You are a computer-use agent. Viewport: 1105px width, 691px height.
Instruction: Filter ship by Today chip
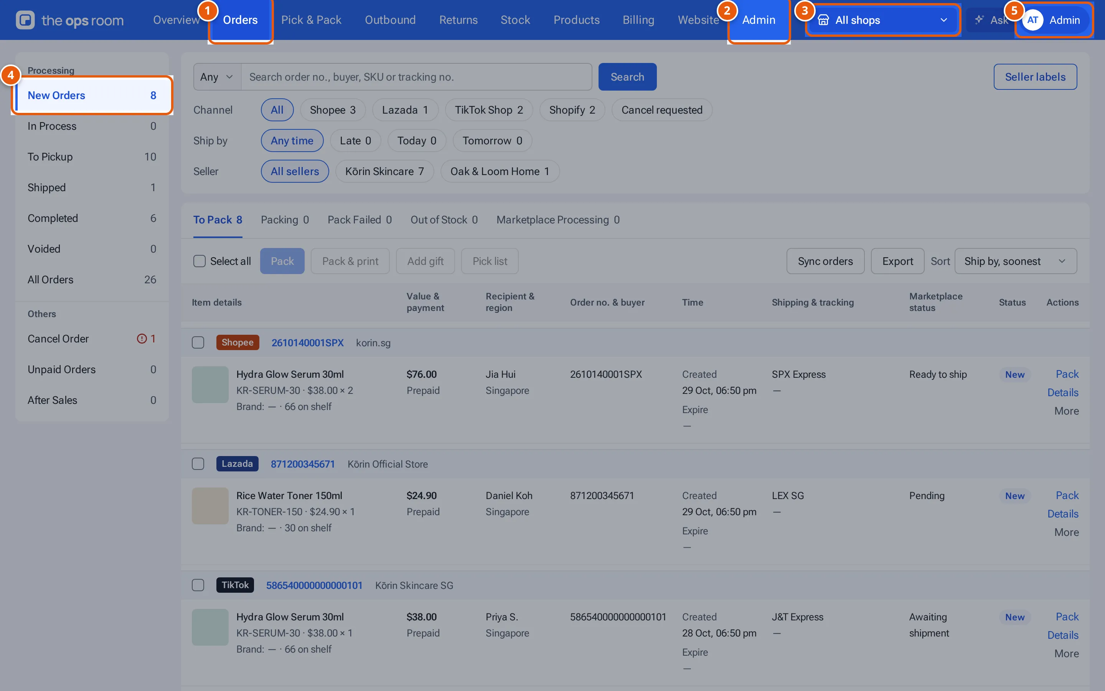416,140
